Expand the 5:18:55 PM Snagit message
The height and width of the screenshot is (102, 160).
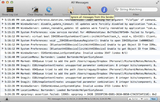pos(3,65)
